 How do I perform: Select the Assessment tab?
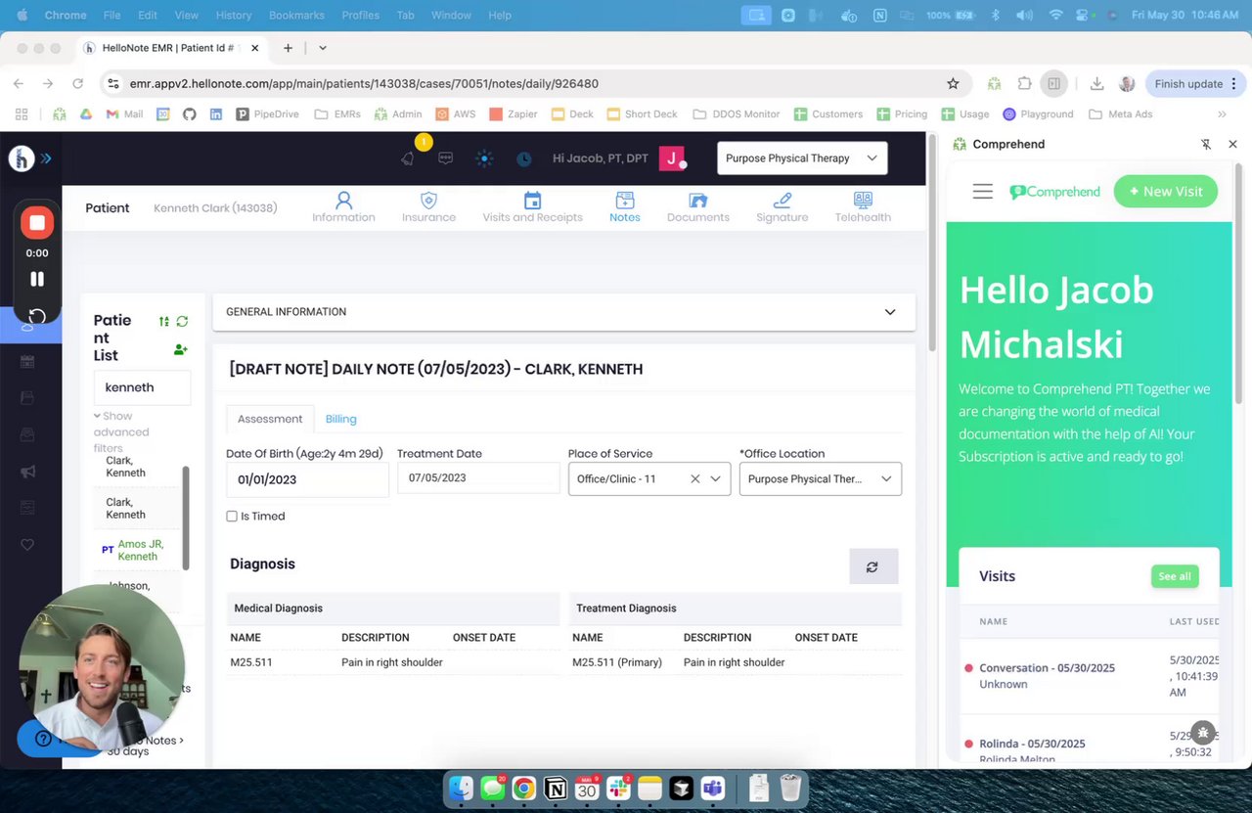(x=270, y=419)
